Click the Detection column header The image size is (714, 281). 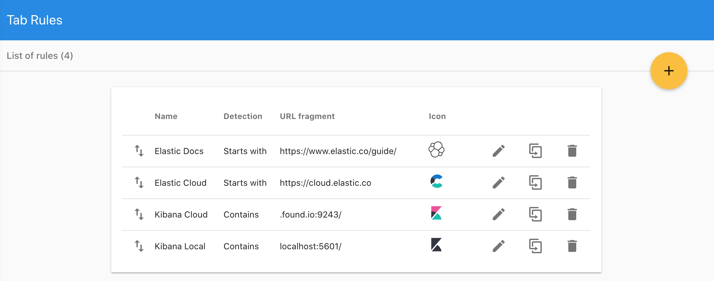[243, 116]
